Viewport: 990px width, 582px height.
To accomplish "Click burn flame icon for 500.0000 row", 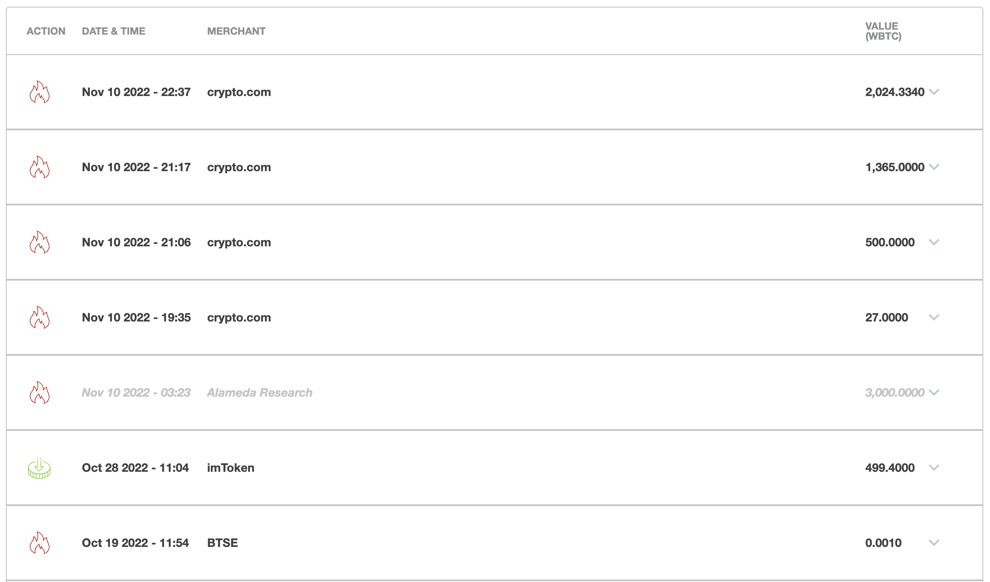I will (40, 242).
